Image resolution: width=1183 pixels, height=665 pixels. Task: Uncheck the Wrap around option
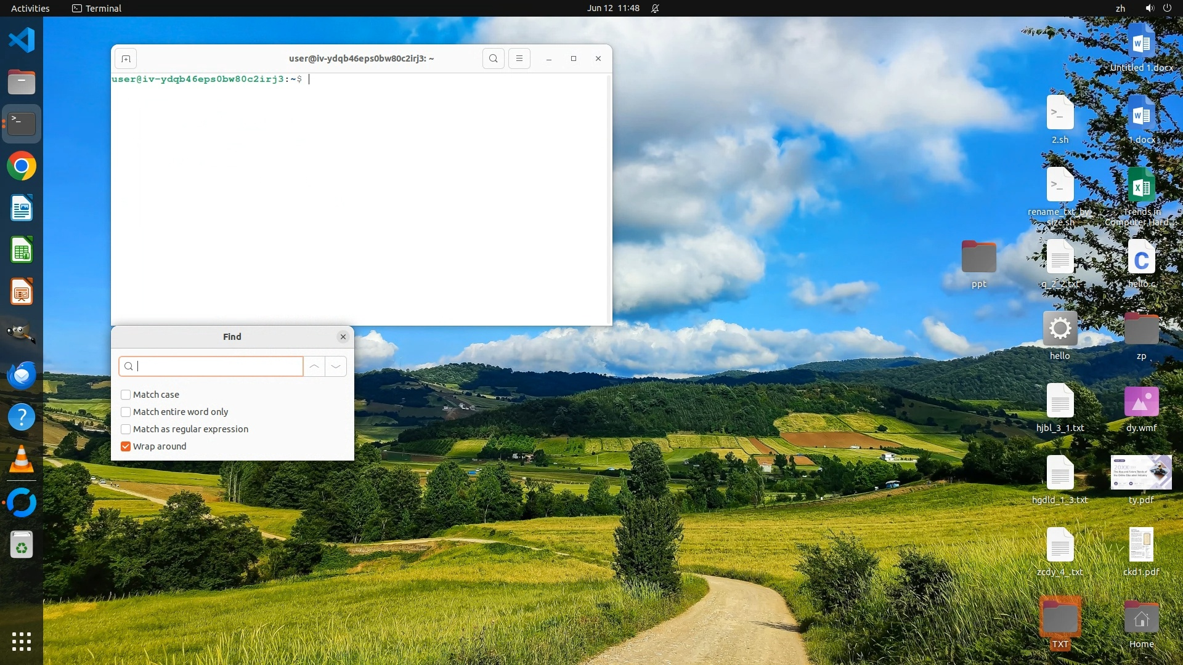tap(126, 446)
